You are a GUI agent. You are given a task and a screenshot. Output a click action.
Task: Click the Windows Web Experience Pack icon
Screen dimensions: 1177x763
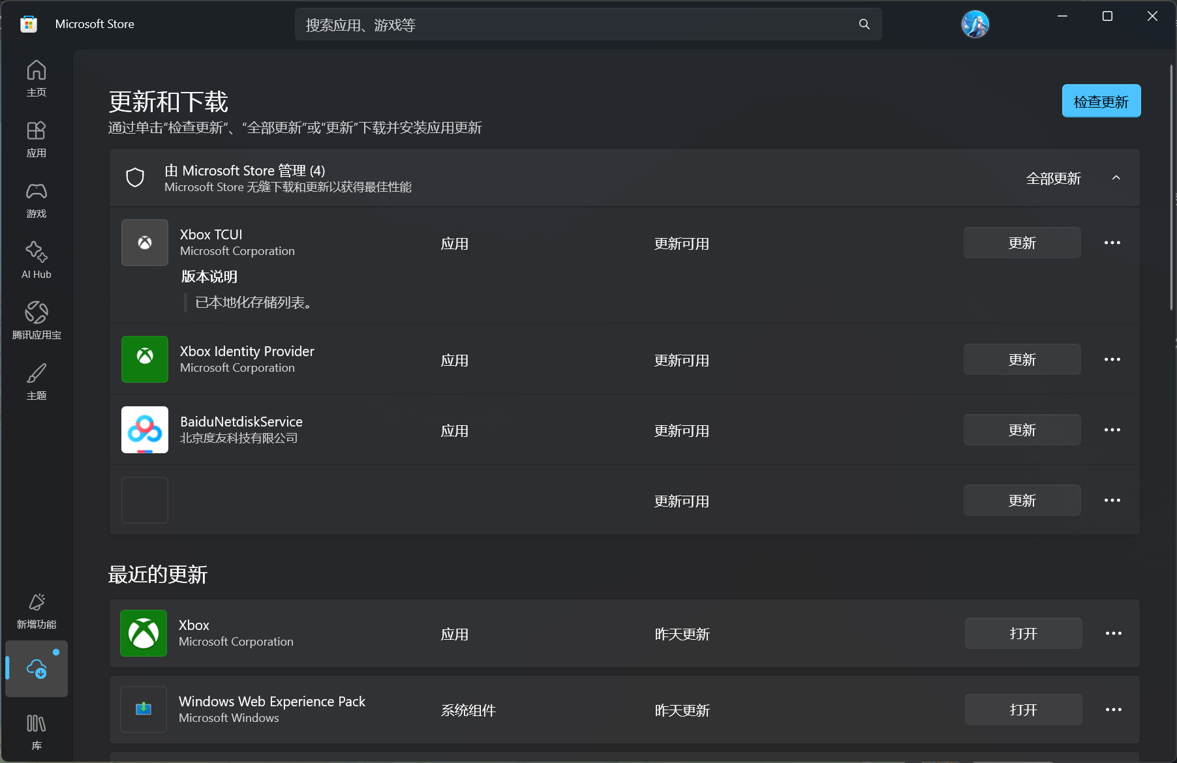(144, 710)
